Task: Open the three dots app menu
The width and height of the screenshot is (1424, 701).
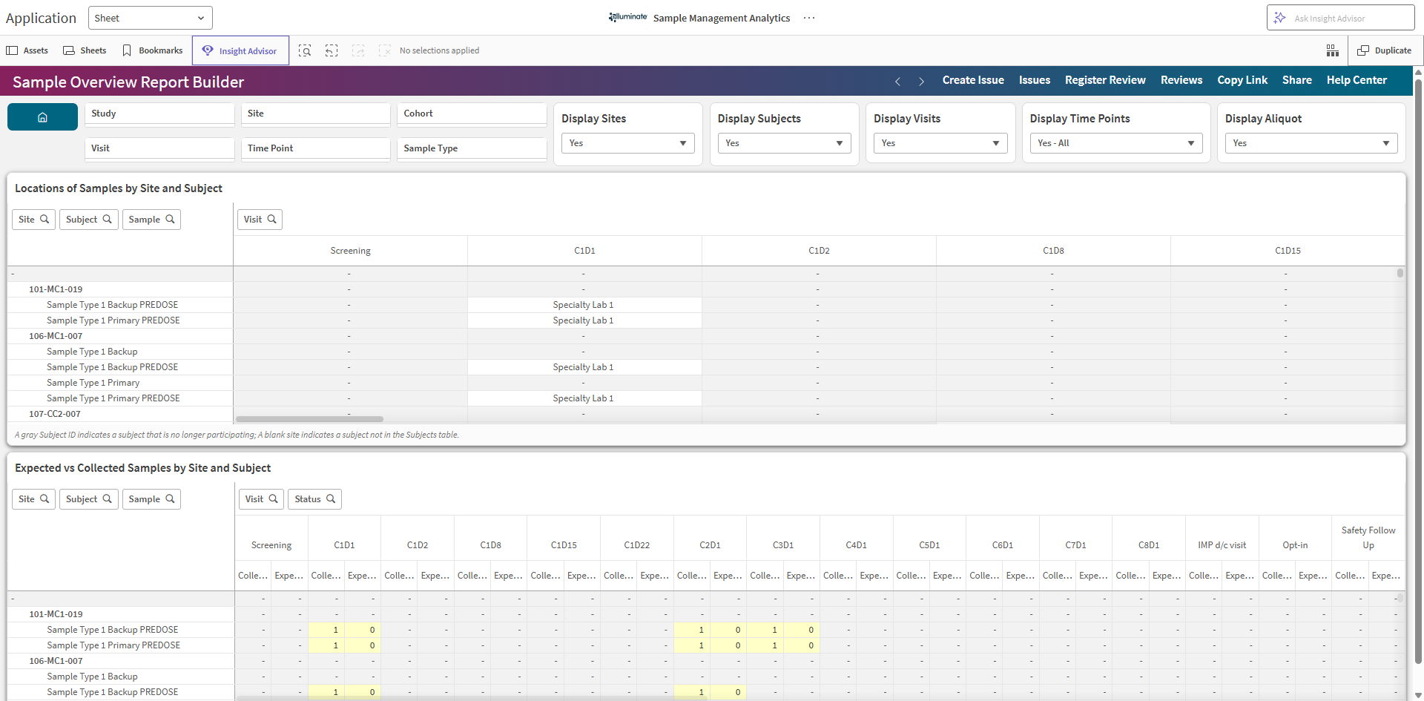Action: (809, 18)
